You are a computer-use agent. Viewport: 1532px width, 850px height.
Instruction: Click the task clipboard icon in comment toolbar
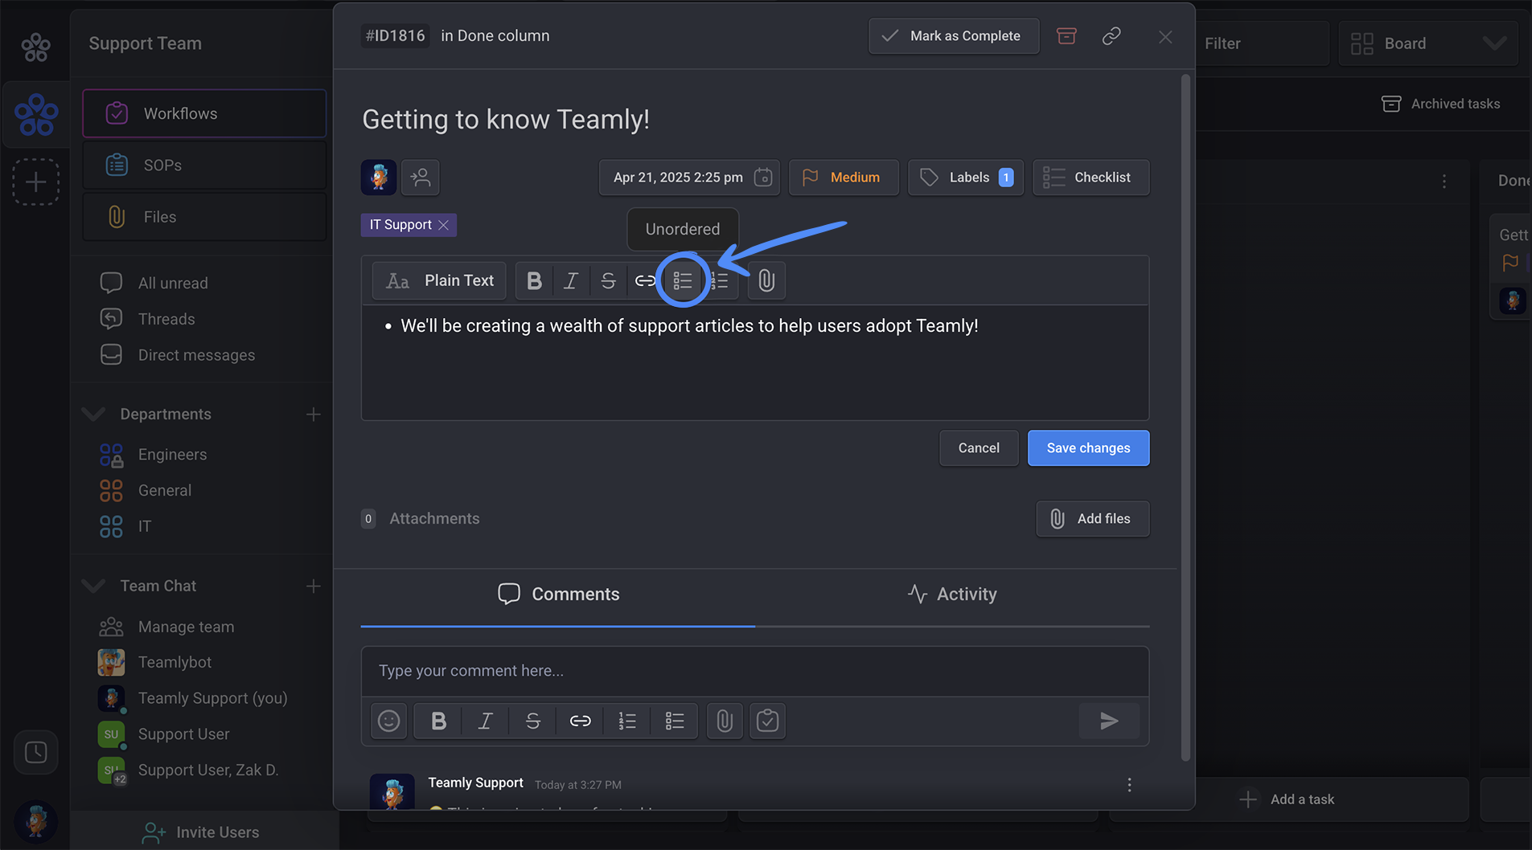tap(768, 721)
